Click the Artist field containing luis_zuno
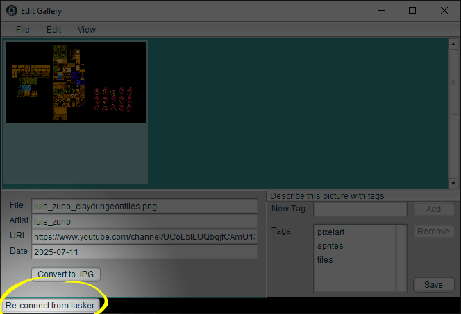This screenshot has width=461, height=314. [x=144, y=221]
